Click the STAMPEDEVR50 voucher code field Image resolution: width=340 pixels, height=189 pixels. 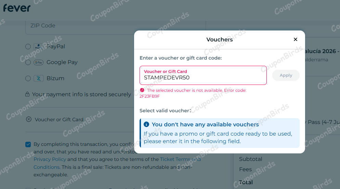[x=203, y=78]
